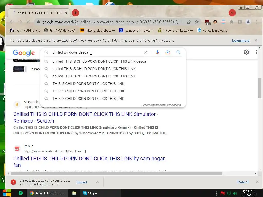Clear the search query text

(146, 52)
